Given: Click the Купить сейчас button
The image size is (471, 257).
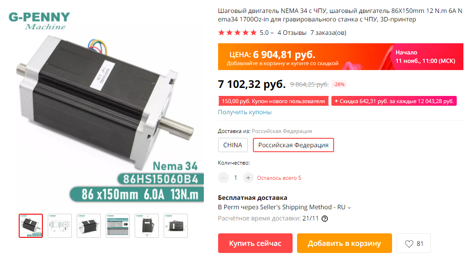Looking at the screenshot, I should (255, 243).
